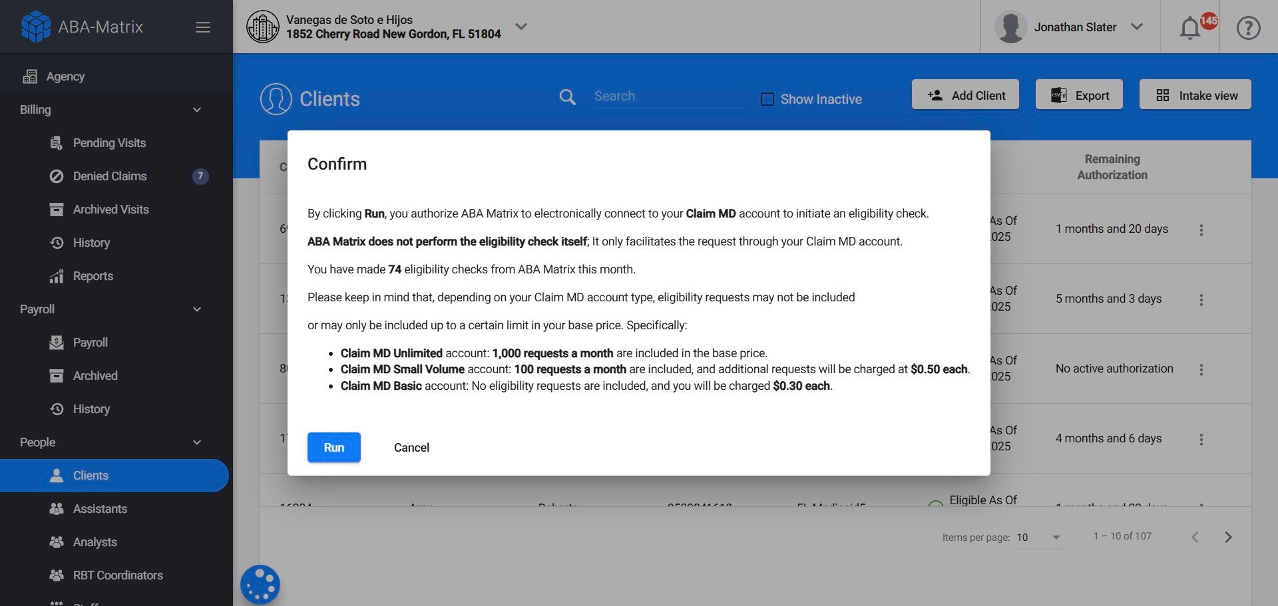Click the search magnifier icon

coord(567,97)
